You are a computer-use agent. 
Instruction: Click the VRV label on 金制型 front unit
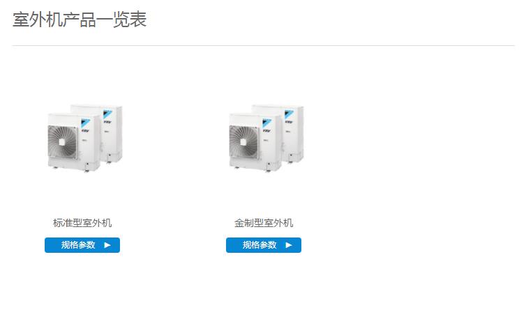[267, 130]
